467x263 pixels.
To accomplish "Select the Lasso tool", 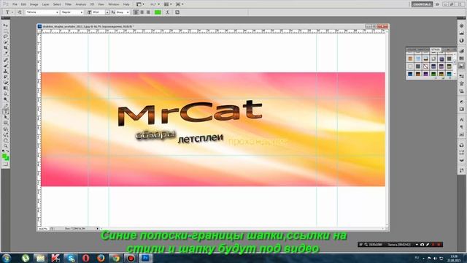I will click(x=6, y=37).
